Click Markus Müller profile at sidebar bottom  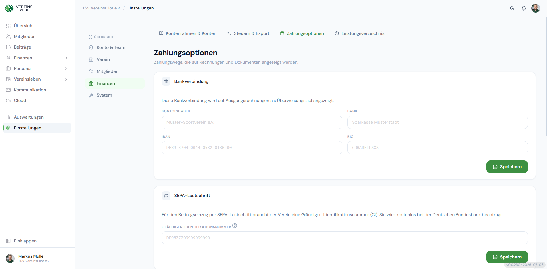(29, 258)
